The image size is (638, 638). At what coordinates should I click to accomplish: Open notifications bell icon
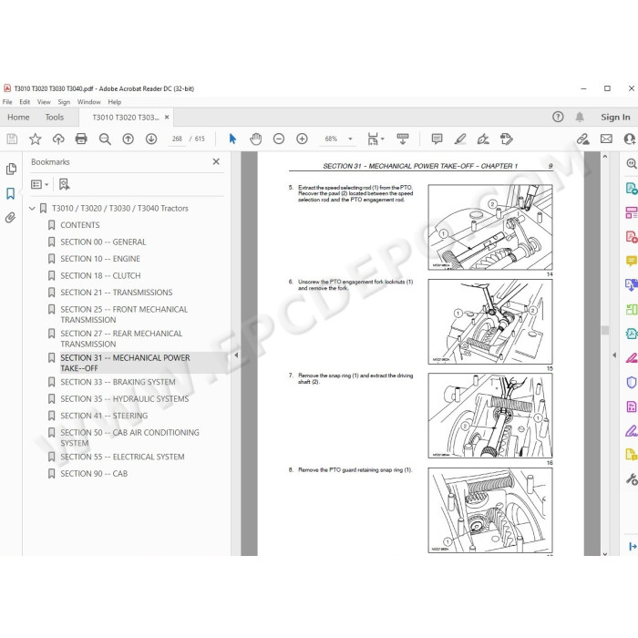click(580, 118)
